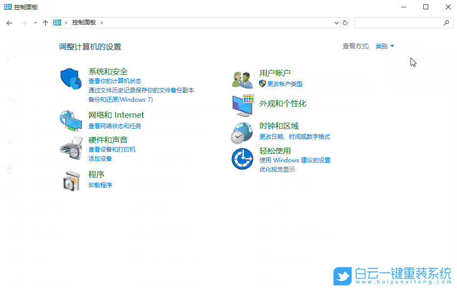Open 系统和安全 category icon
Viewport: 457px width, 288px height.
[70, 79]
